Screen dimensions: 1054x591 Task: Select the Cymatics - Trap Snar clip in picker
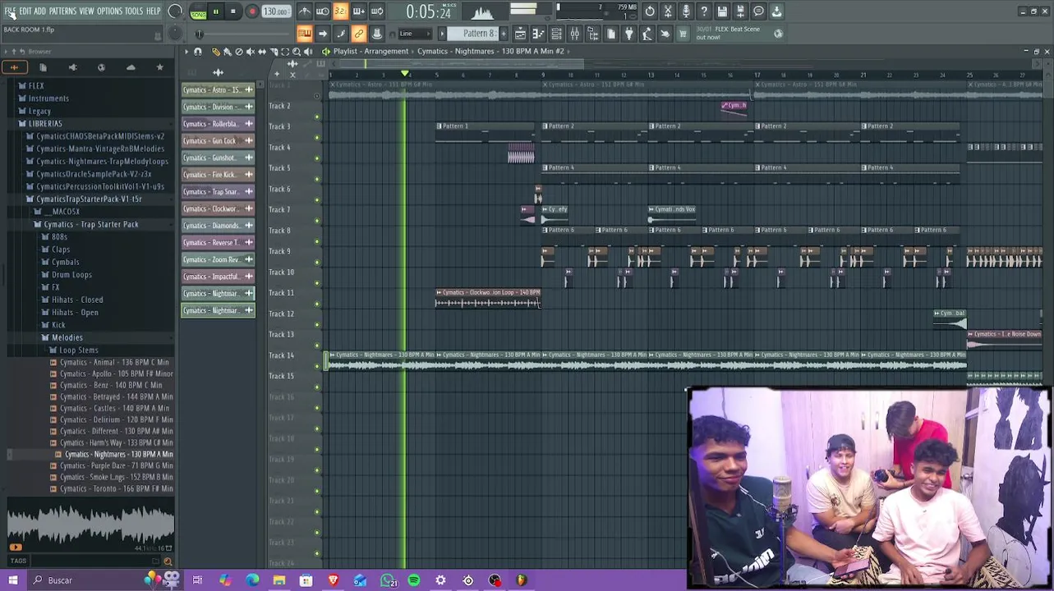(x=218, y=191)
